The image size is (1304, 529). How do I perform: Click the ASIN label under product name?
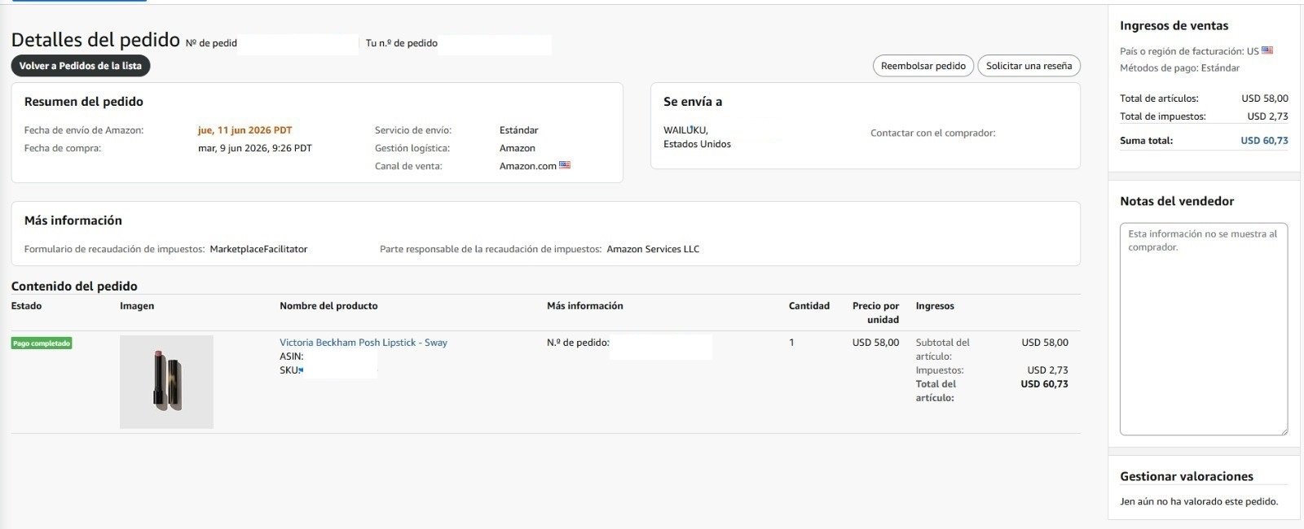(x=291, y=356)
